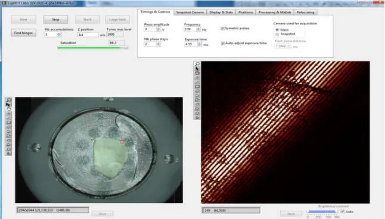Click the Z position input field

pos(88,35)
